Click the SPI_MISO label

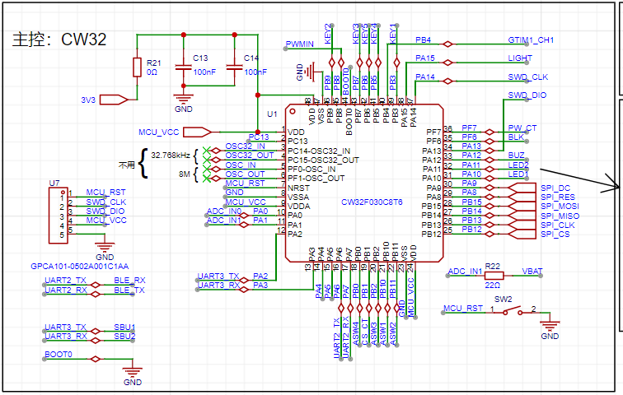point(560,216)
